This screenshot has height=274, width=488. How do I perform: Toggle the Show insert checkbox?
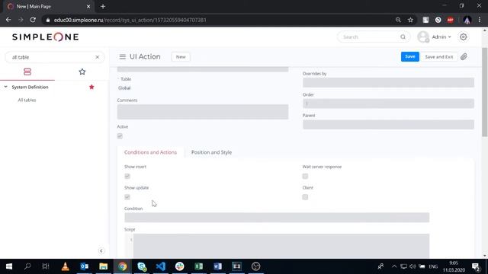point(127,176)
